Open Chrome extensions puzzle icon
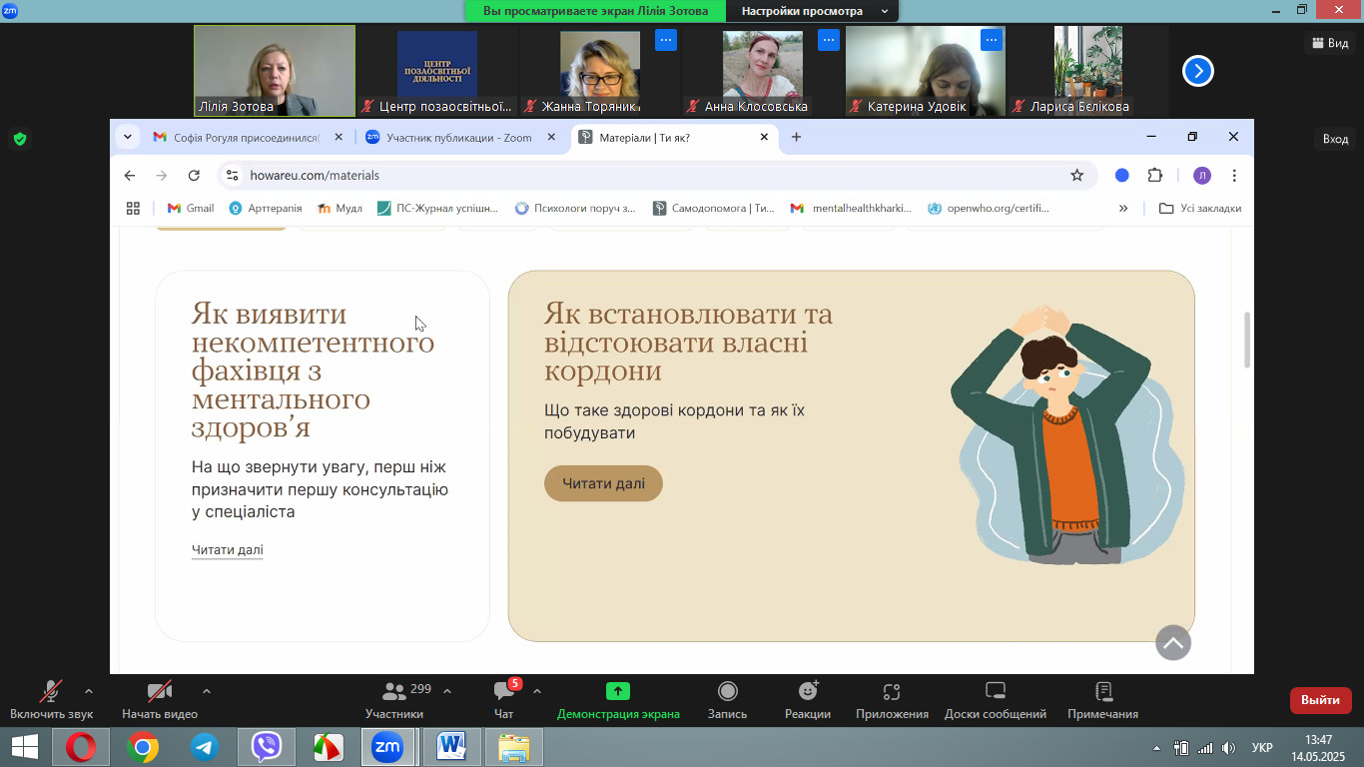This screenshot has height=767, width=1364. (1155, 175)
